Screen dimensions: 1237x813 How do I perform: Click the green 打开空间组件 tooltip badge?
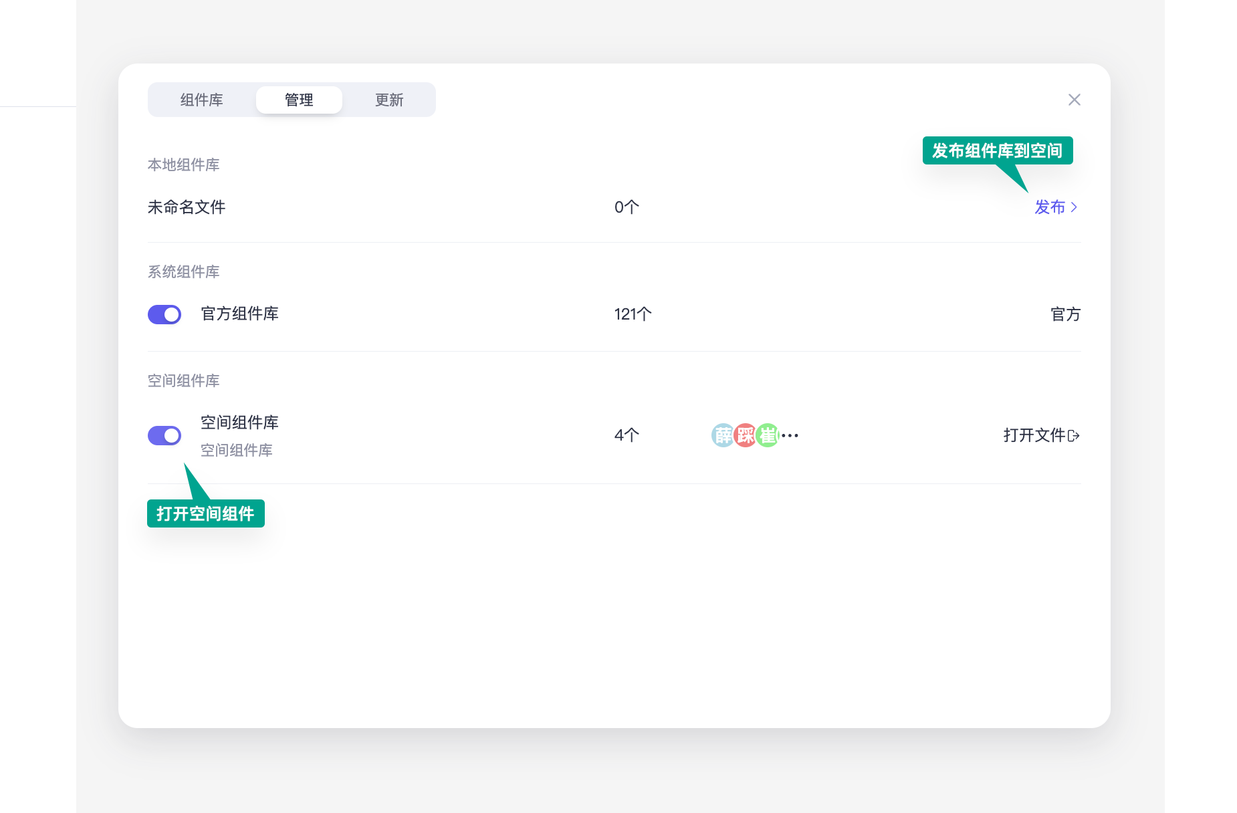(205, 513)
